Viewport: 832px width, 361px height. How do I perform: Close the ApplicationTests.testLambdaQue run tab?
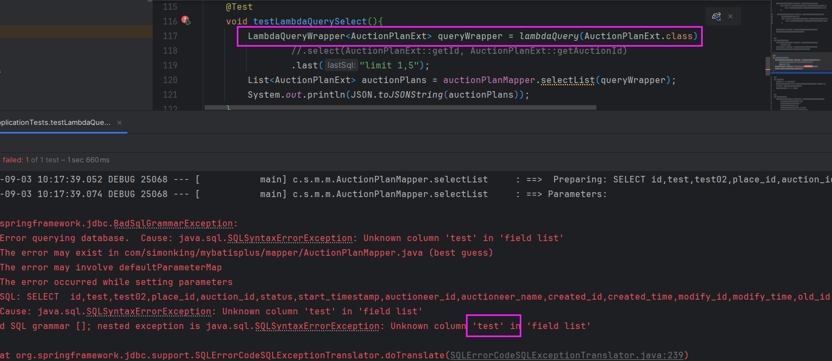[x=119, y=123]
